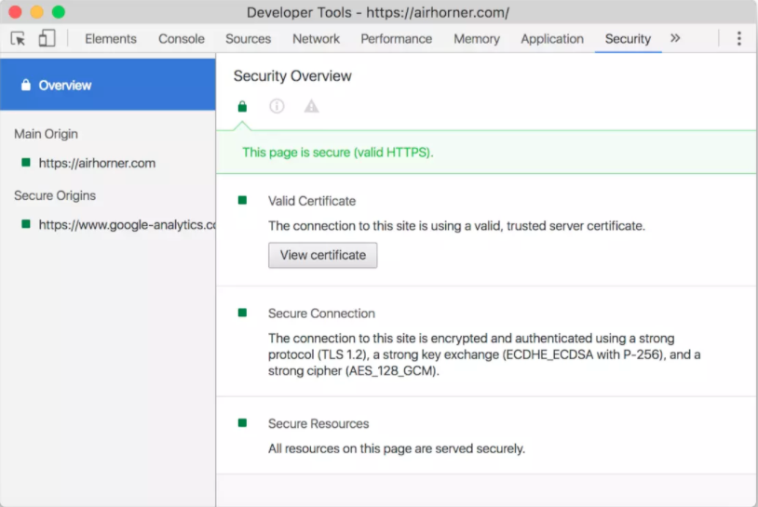
Task: Minimize the window with yellow button
Action: tap(36, 12)
